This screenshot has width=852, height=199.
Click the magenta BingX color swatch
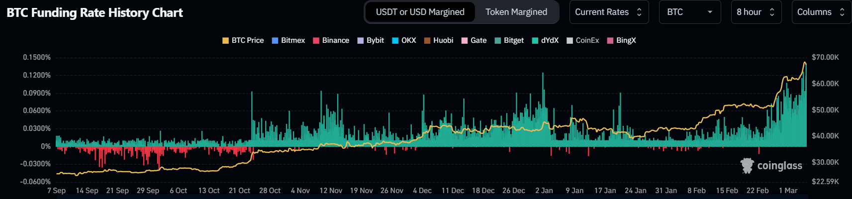coord(610,40)
